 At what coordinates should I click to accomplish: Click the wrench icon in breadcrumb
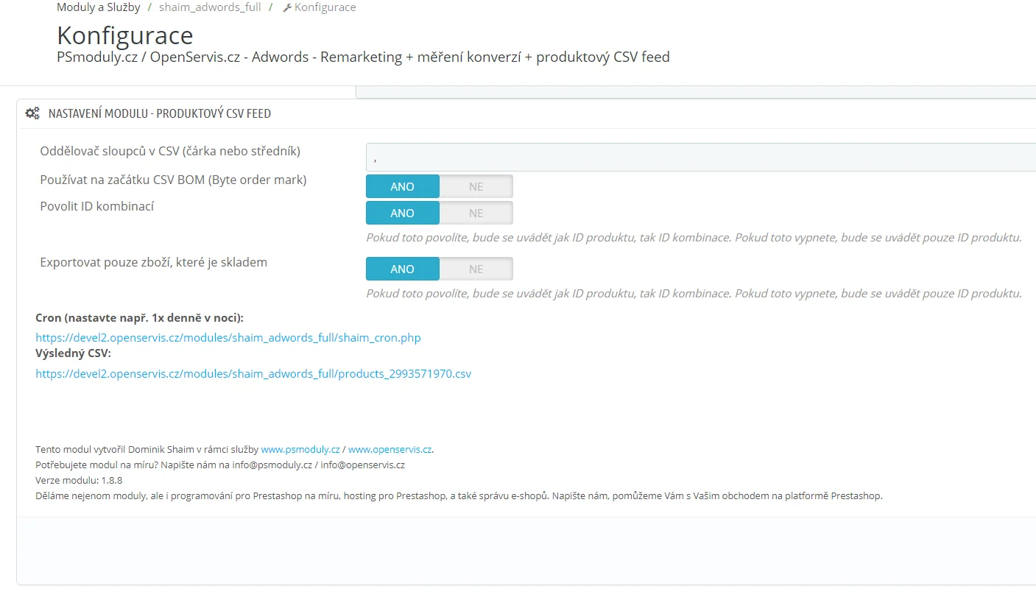tap(287, 8)
